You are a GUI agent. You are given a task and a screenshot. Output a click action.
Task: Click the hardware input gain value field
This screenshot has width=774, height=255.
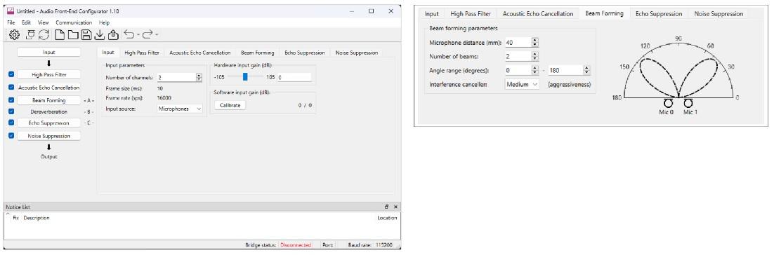(x=294, y=77)
